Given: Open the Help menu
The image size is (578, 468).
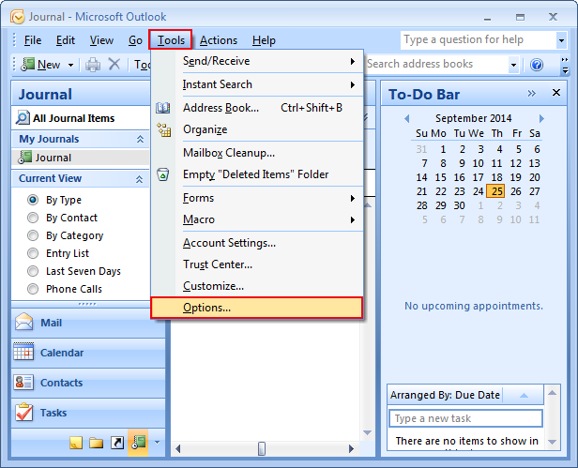Looking at the screenshot, I should [264, 40].
